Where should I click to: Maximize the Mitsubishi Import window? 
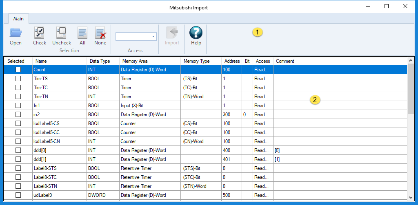coord(387,7)
